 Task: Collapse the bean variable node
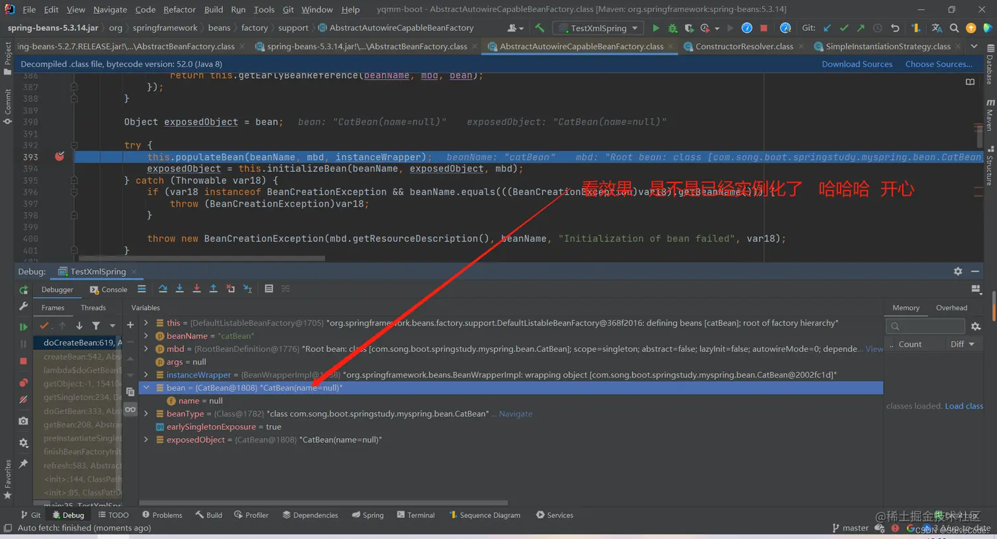[x=146, y=387]
